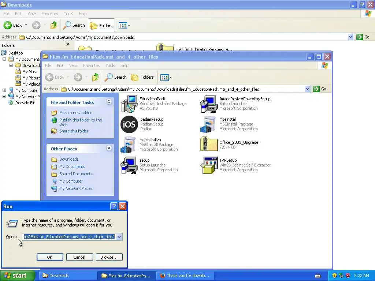Click Search in the Downloads window toolbar
This screenshot has width=375, height=281.
[74, 25]
